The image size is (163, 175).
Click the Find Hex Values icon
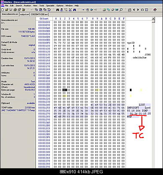[x=62, y=10]
